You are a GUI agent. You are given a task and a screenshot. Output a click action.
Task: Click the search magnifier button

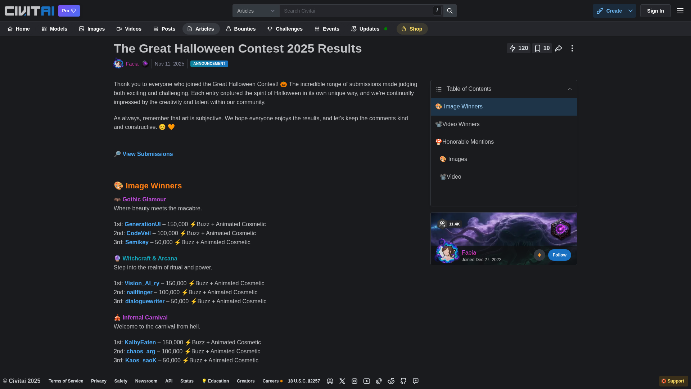click(450, 11)
